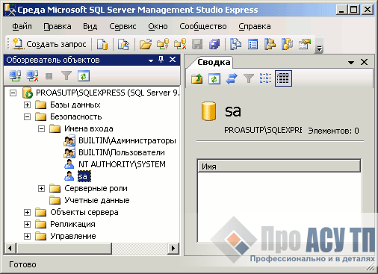Collapse the Имена входа folder
This screenshot has height=274, width=378.
pyautogui.click(x=41, y=128)
